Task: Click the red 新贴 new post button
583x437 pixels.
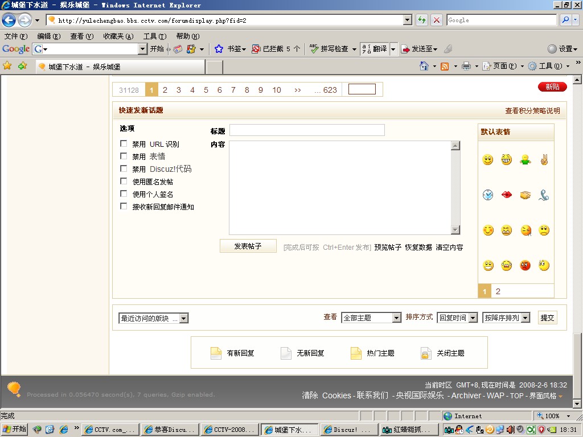Action: [552, 87]
